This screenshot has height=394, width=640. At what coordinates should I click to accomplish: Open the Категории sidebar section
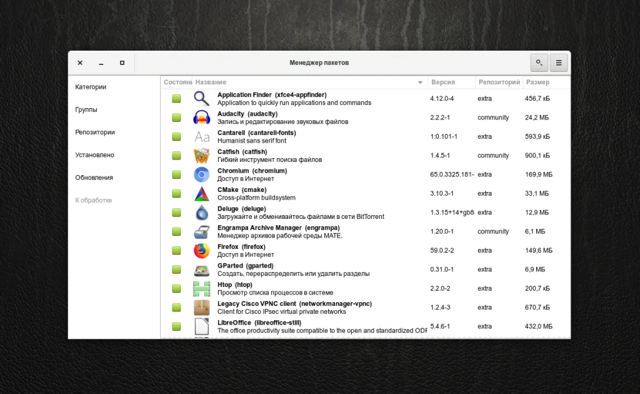tap(91, 86)
